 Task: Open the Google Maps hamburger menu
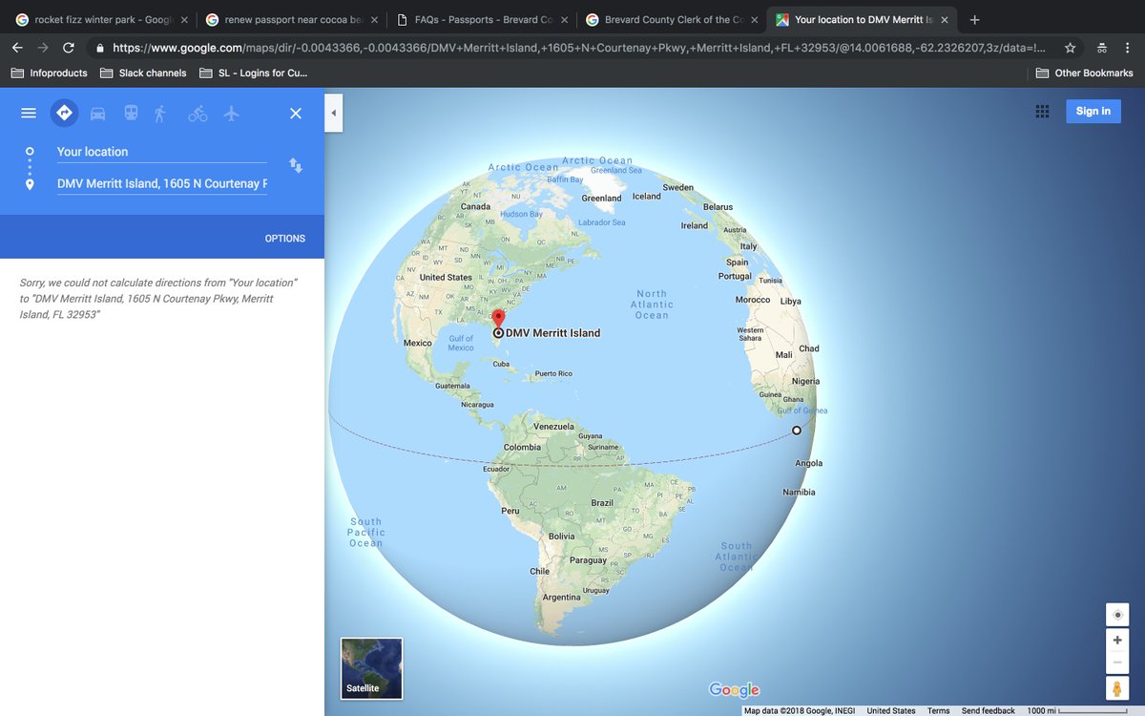(29, 114)
